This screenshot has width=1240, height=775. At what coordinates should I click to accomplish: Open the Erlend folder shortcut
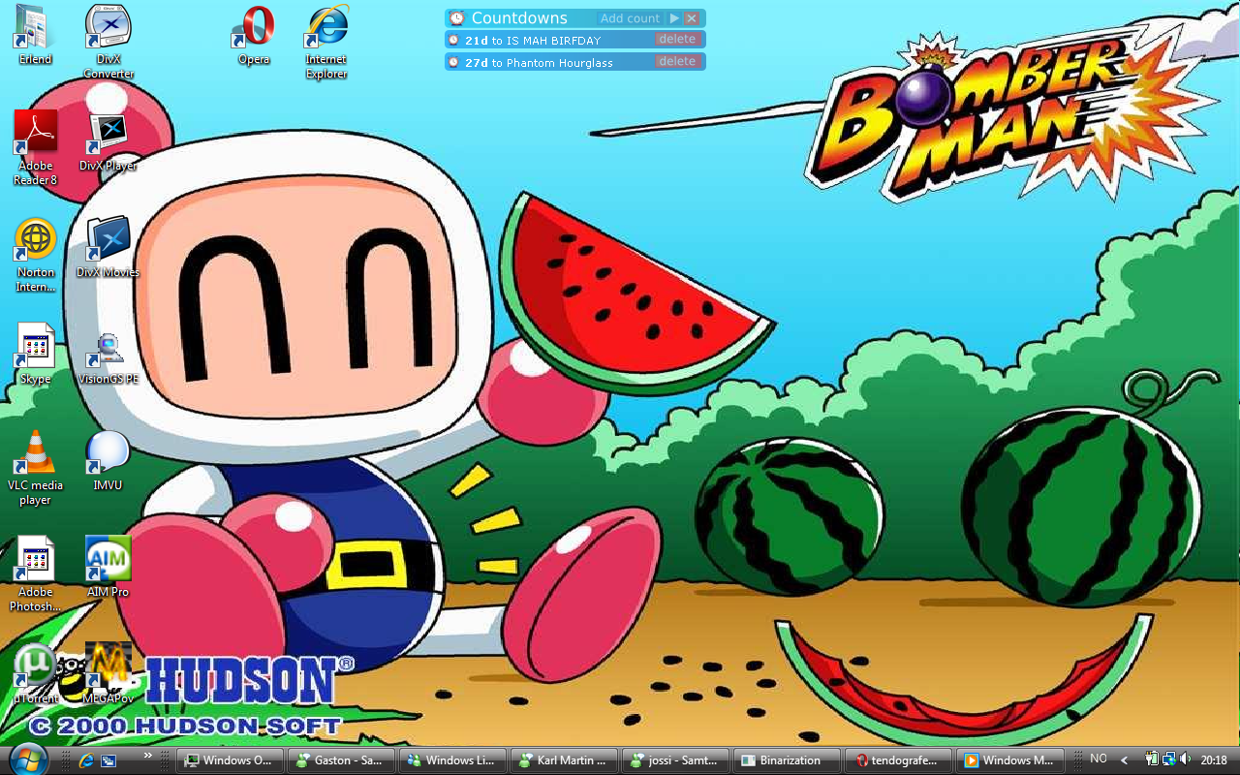tap(35, 35)
